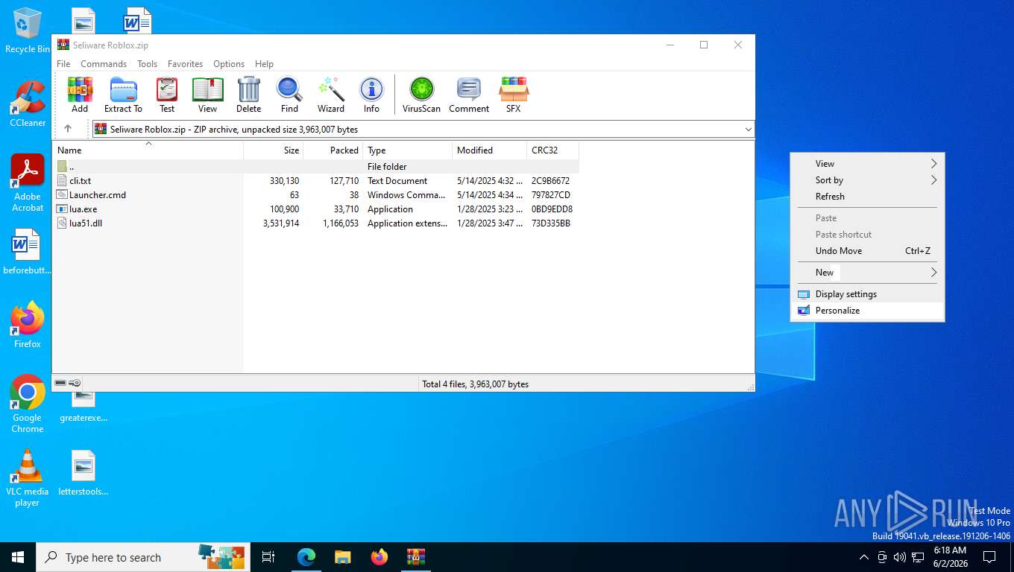
Task: Open the Windows Start menu
Action: [x=18, y=557]
